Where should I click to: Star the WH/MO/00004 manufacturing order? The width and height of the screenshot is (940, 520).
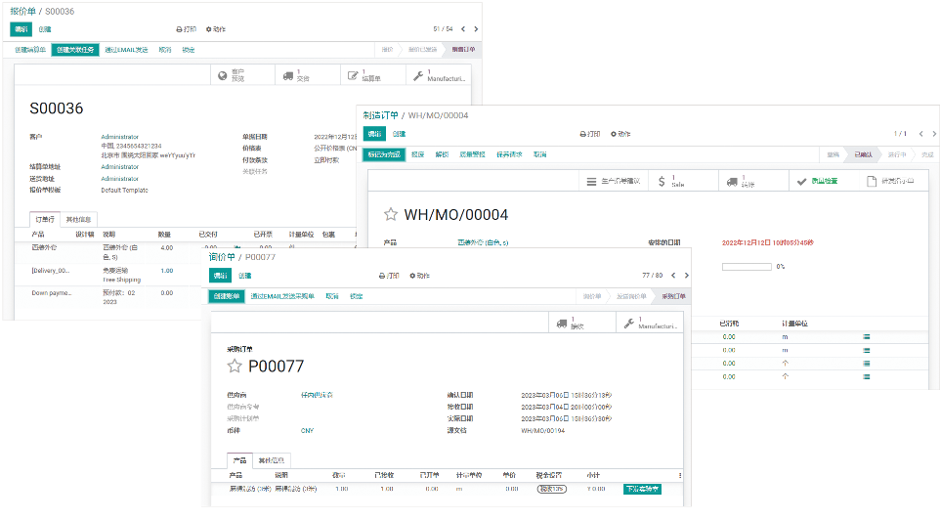click(391, 214)
